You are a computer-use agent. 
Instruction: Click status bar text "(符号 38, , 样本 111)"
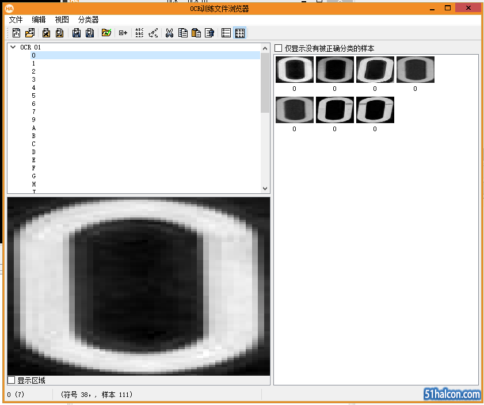click(x=97, y=395)
